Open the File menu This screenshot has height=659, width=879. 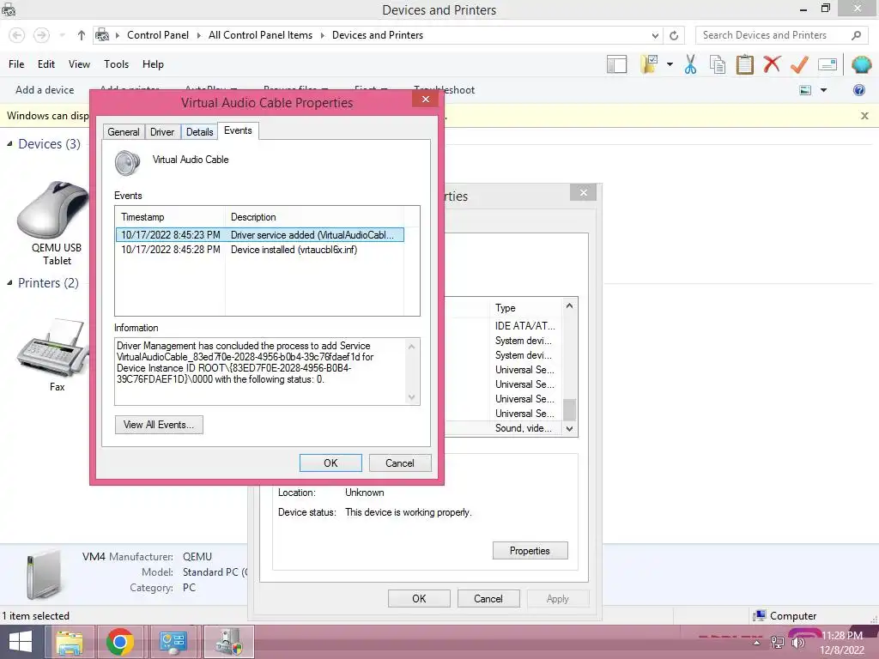(16, 64)
